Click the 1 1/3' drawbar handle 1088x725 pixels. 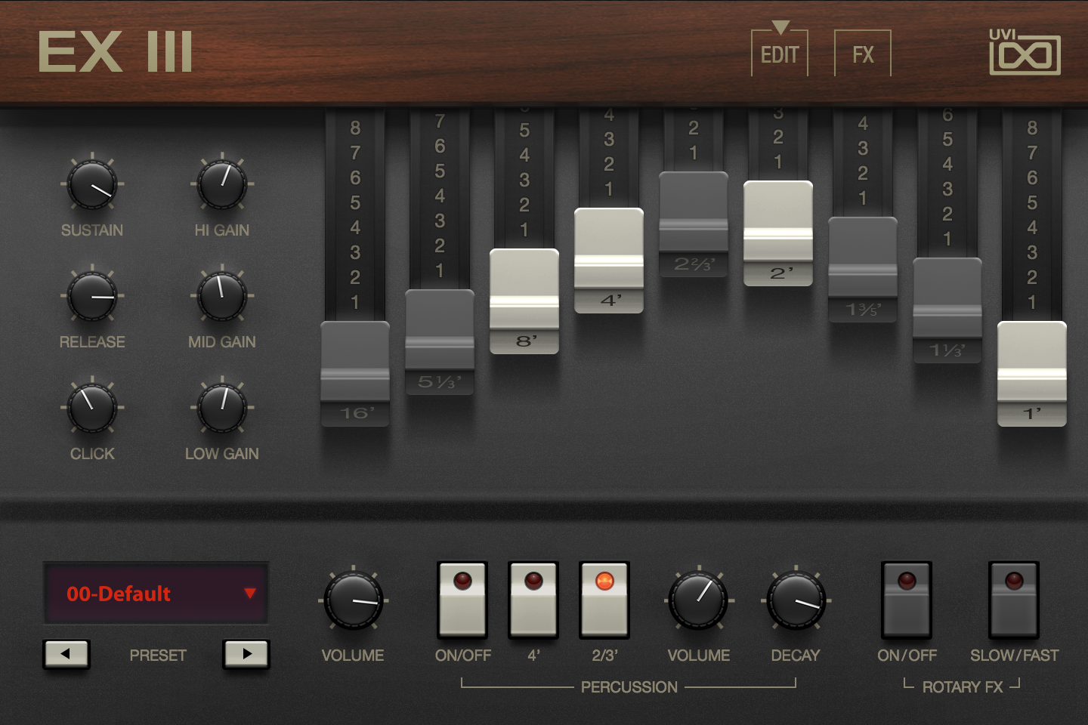pyautogui.click(x=947, y=310)
